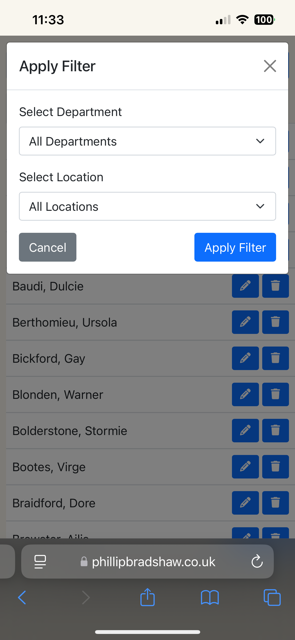
Task: Close the Apply Filter dialog with X
Action: (x=270, y=66)
